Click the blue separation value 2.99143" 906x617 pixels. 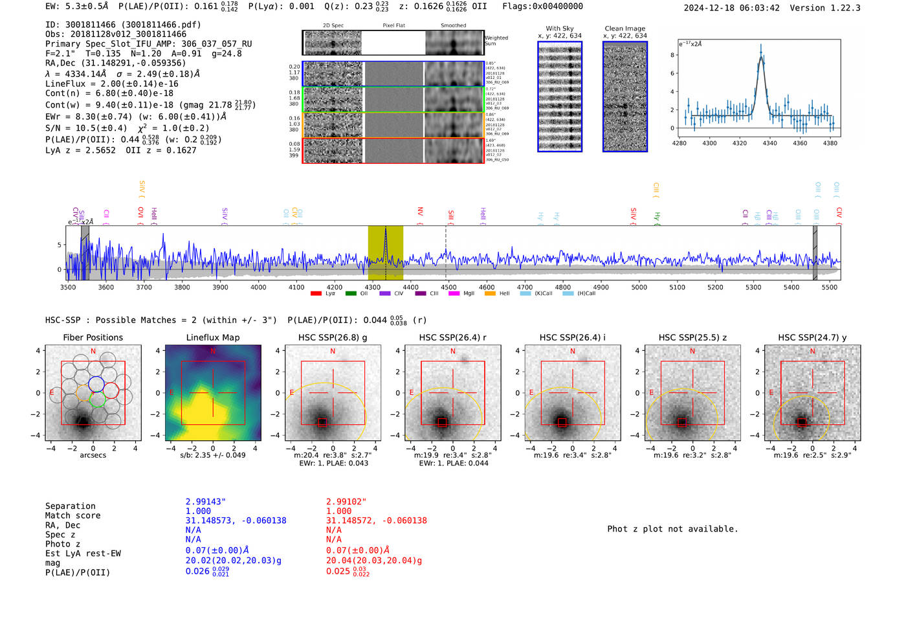[x=206, y=502]
